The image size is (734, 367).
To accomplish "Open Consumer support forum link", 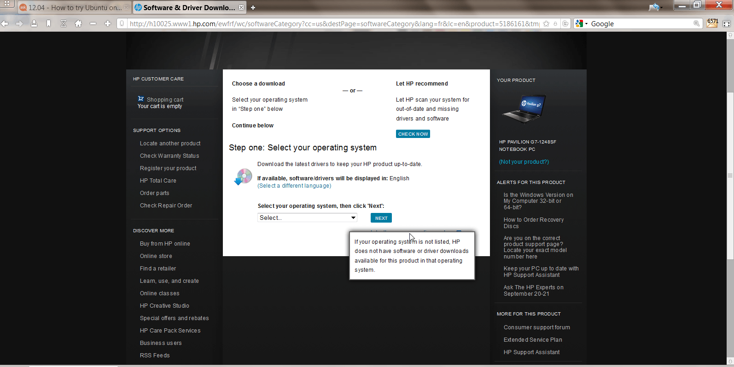I will [537, 327].
